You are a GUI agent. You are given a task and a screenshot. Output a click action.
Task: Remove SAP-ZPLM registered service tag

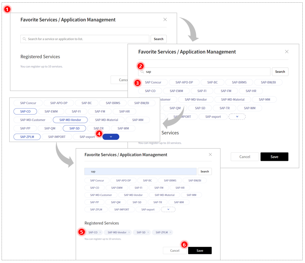click(x=171, y=232)
